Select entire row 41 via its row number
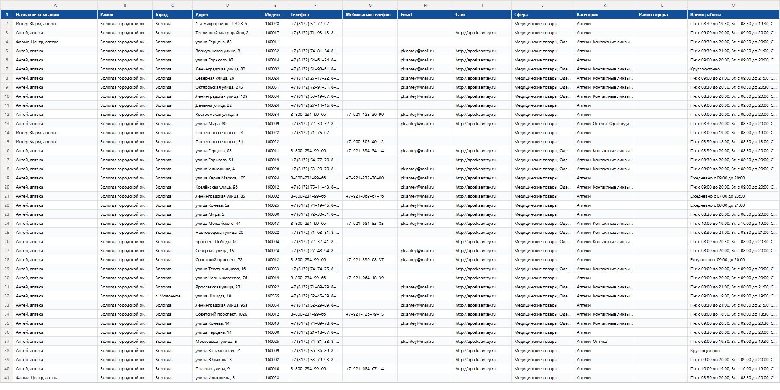The image size is (780, 390). coord(7,378)
